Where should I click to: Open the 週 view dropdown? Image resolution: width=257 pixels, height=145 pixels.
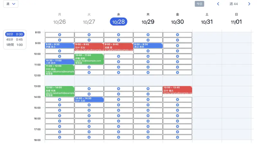(11, 4)
